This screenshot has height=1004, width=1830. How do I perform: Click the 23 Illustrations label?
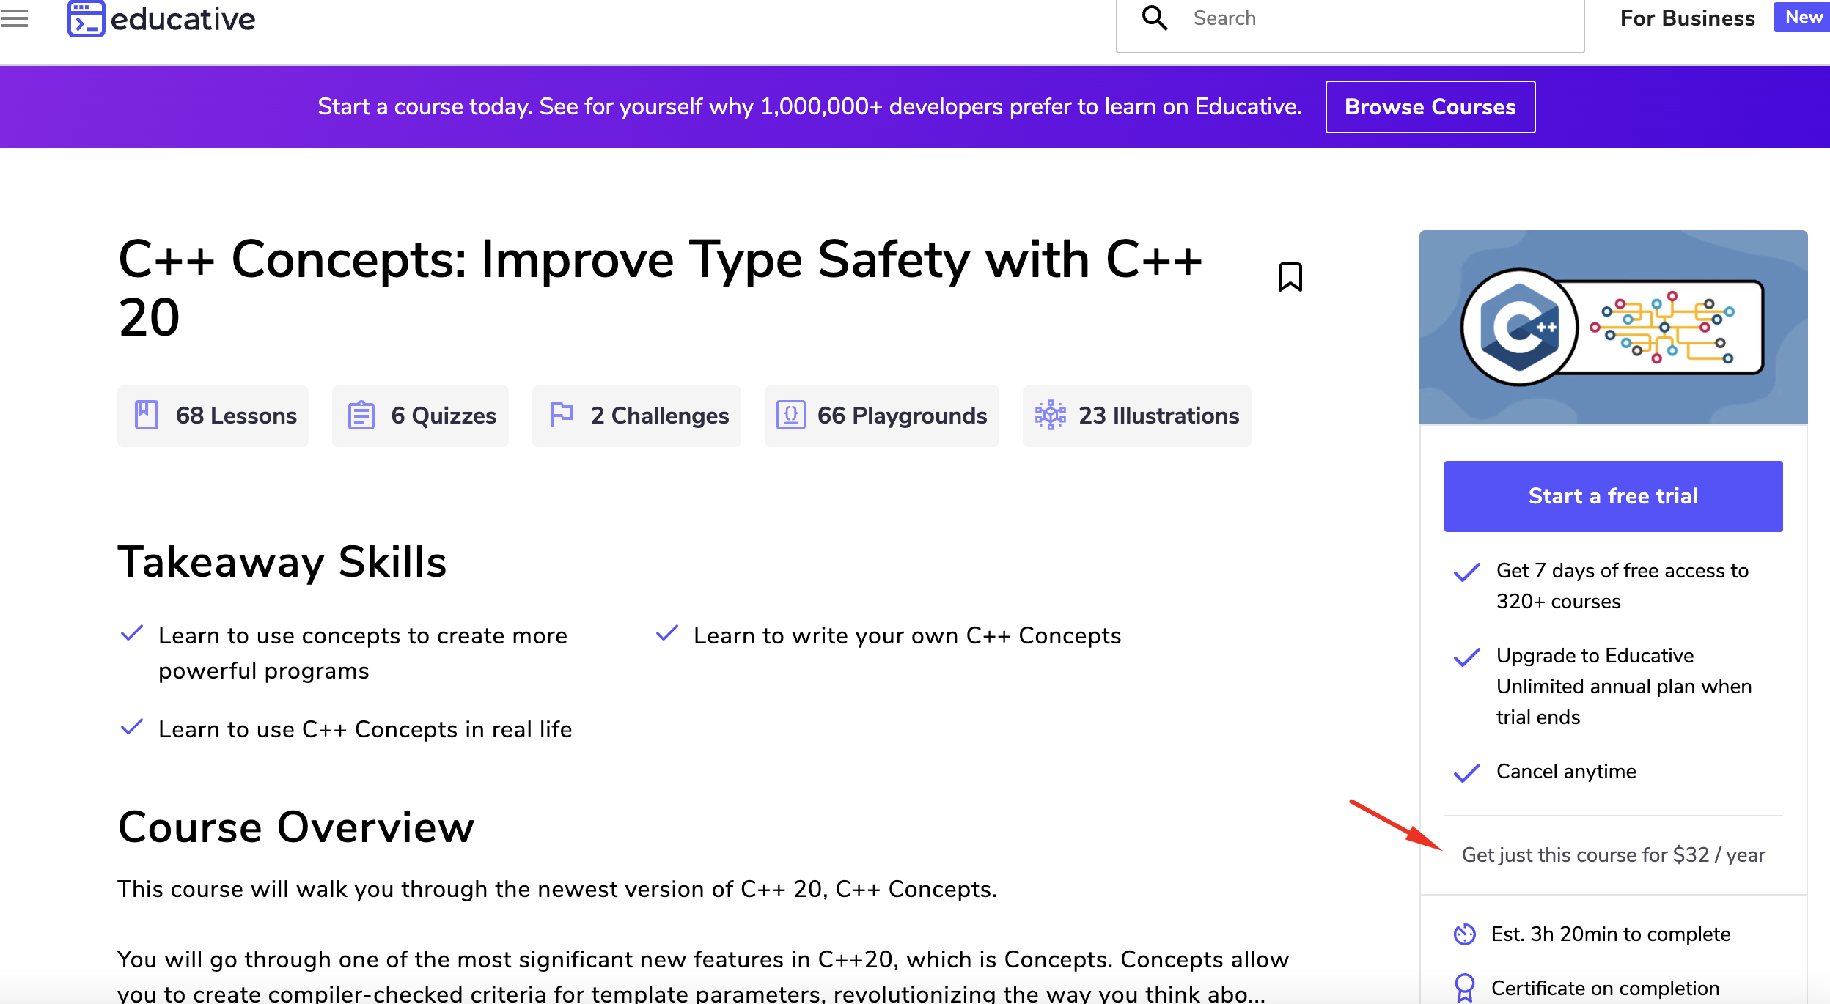coord(1158,416)
